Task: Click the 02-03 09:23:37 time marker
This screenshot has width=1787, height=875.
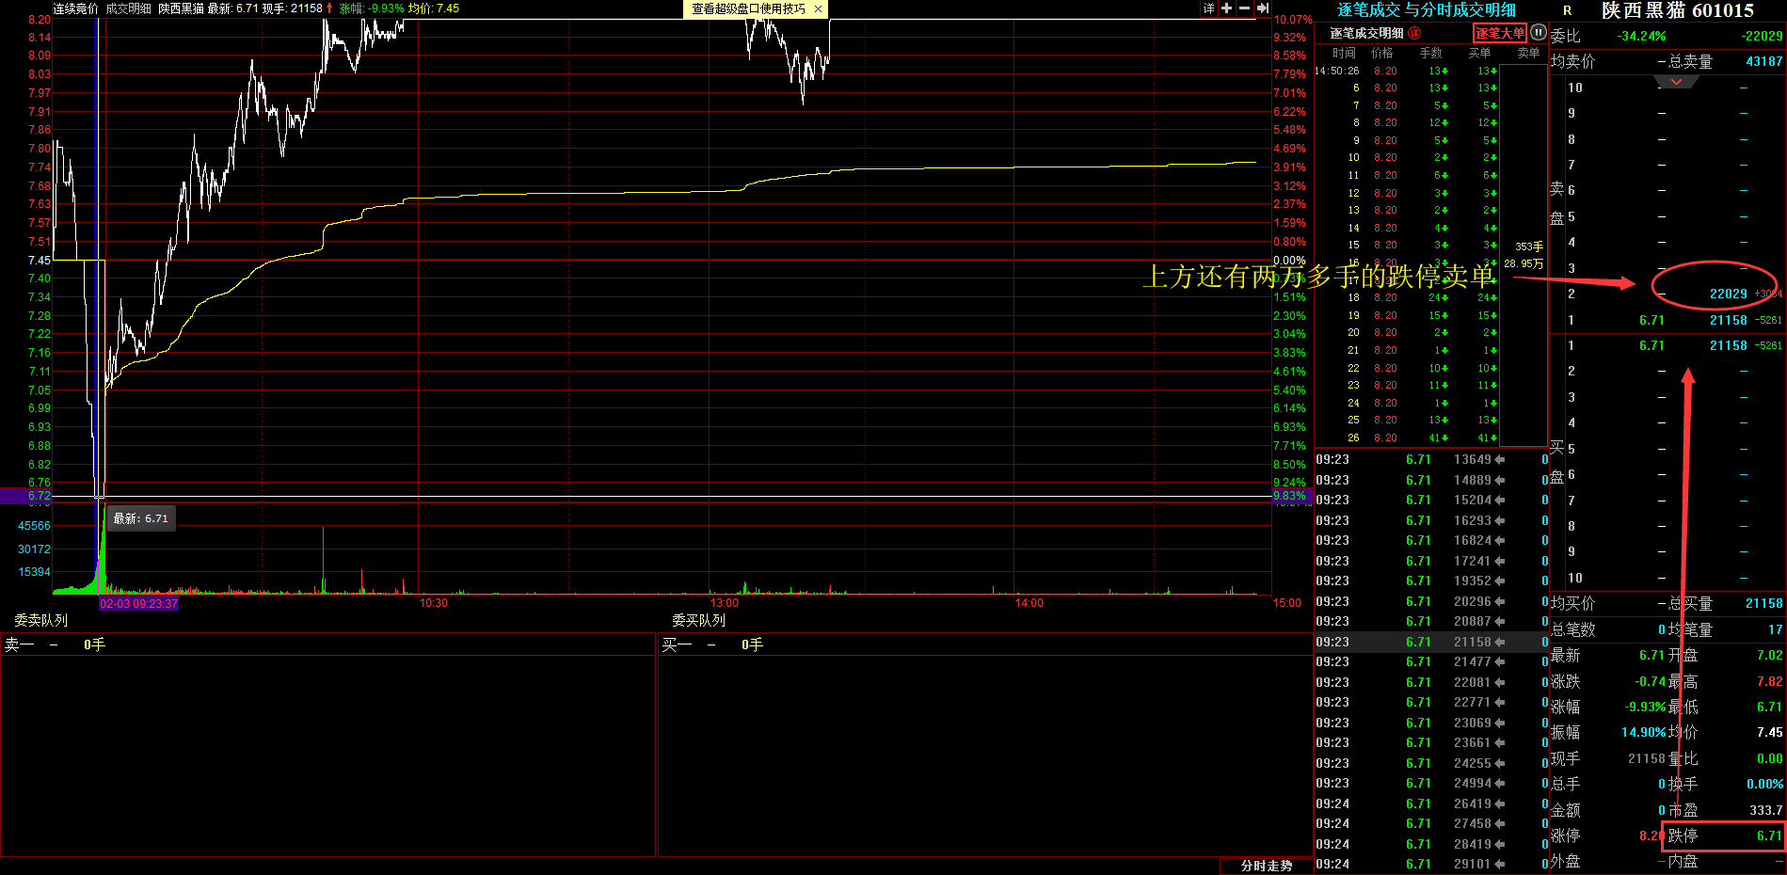Action: (x=138, y=603)
